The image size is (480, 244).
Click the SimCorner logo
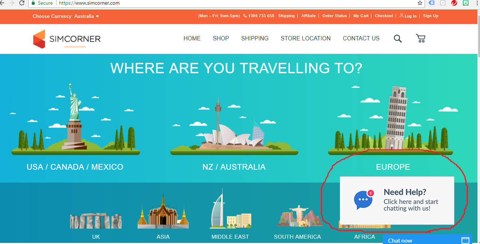(67, 39)
